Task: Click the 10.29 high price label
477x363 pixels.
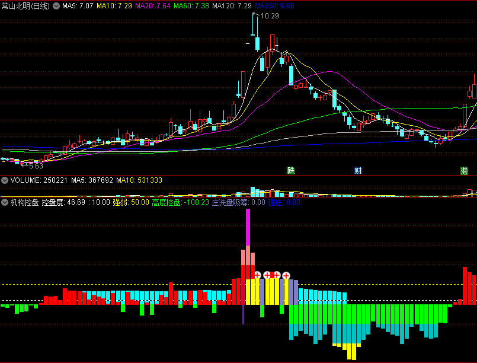Action: (x=270, y=16)
